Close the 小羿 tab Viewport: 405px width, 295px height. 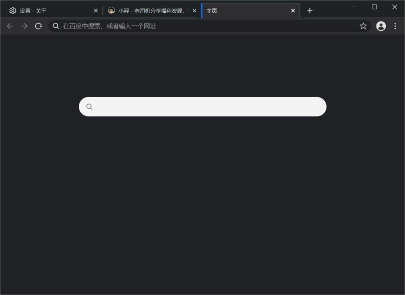(194, 10)
